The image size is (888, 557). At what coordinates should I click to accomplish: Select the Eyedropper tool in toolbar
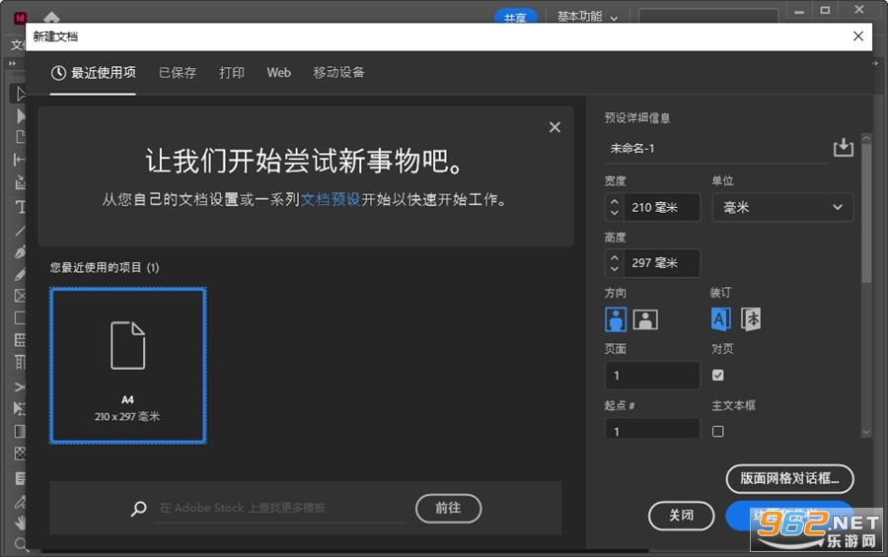click(21, 501)
